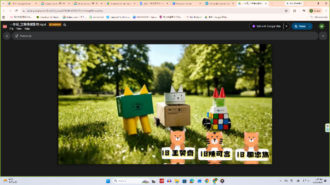Open the tab search dropdown arrow
The image size is (330, 185).
pyautogui.click(x=3, y=4)
